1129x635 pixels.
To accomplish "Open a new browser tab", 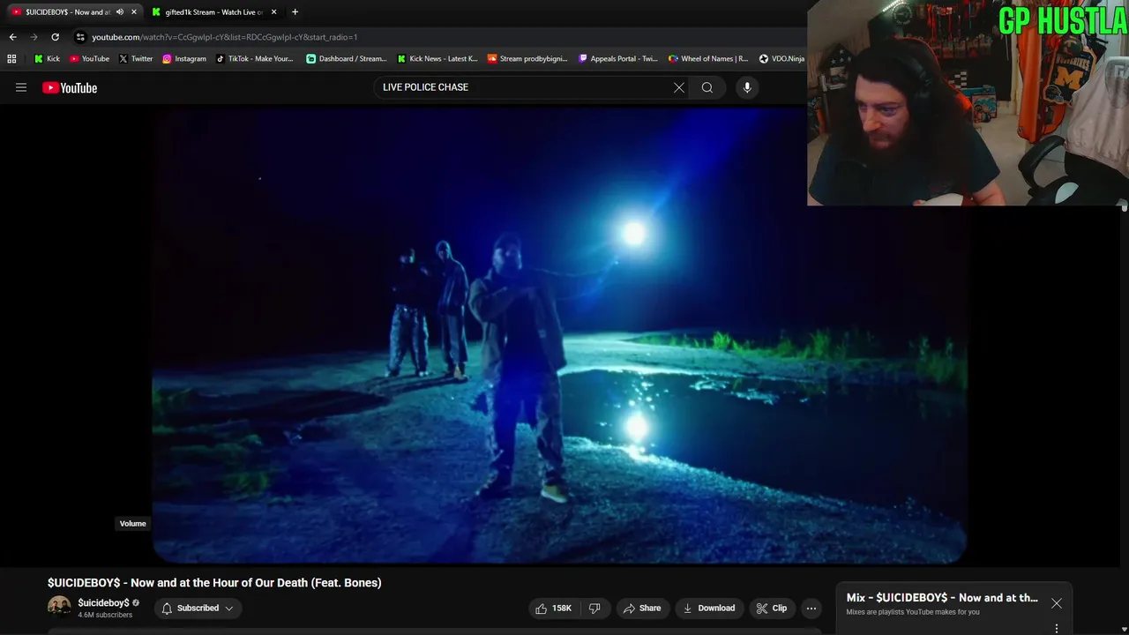I will (295, 12).
